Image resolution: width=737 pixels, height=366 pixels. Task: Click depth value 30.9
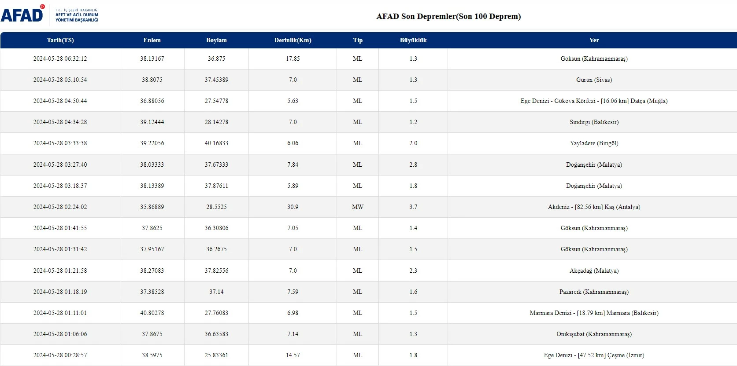[x=293, y=207]
